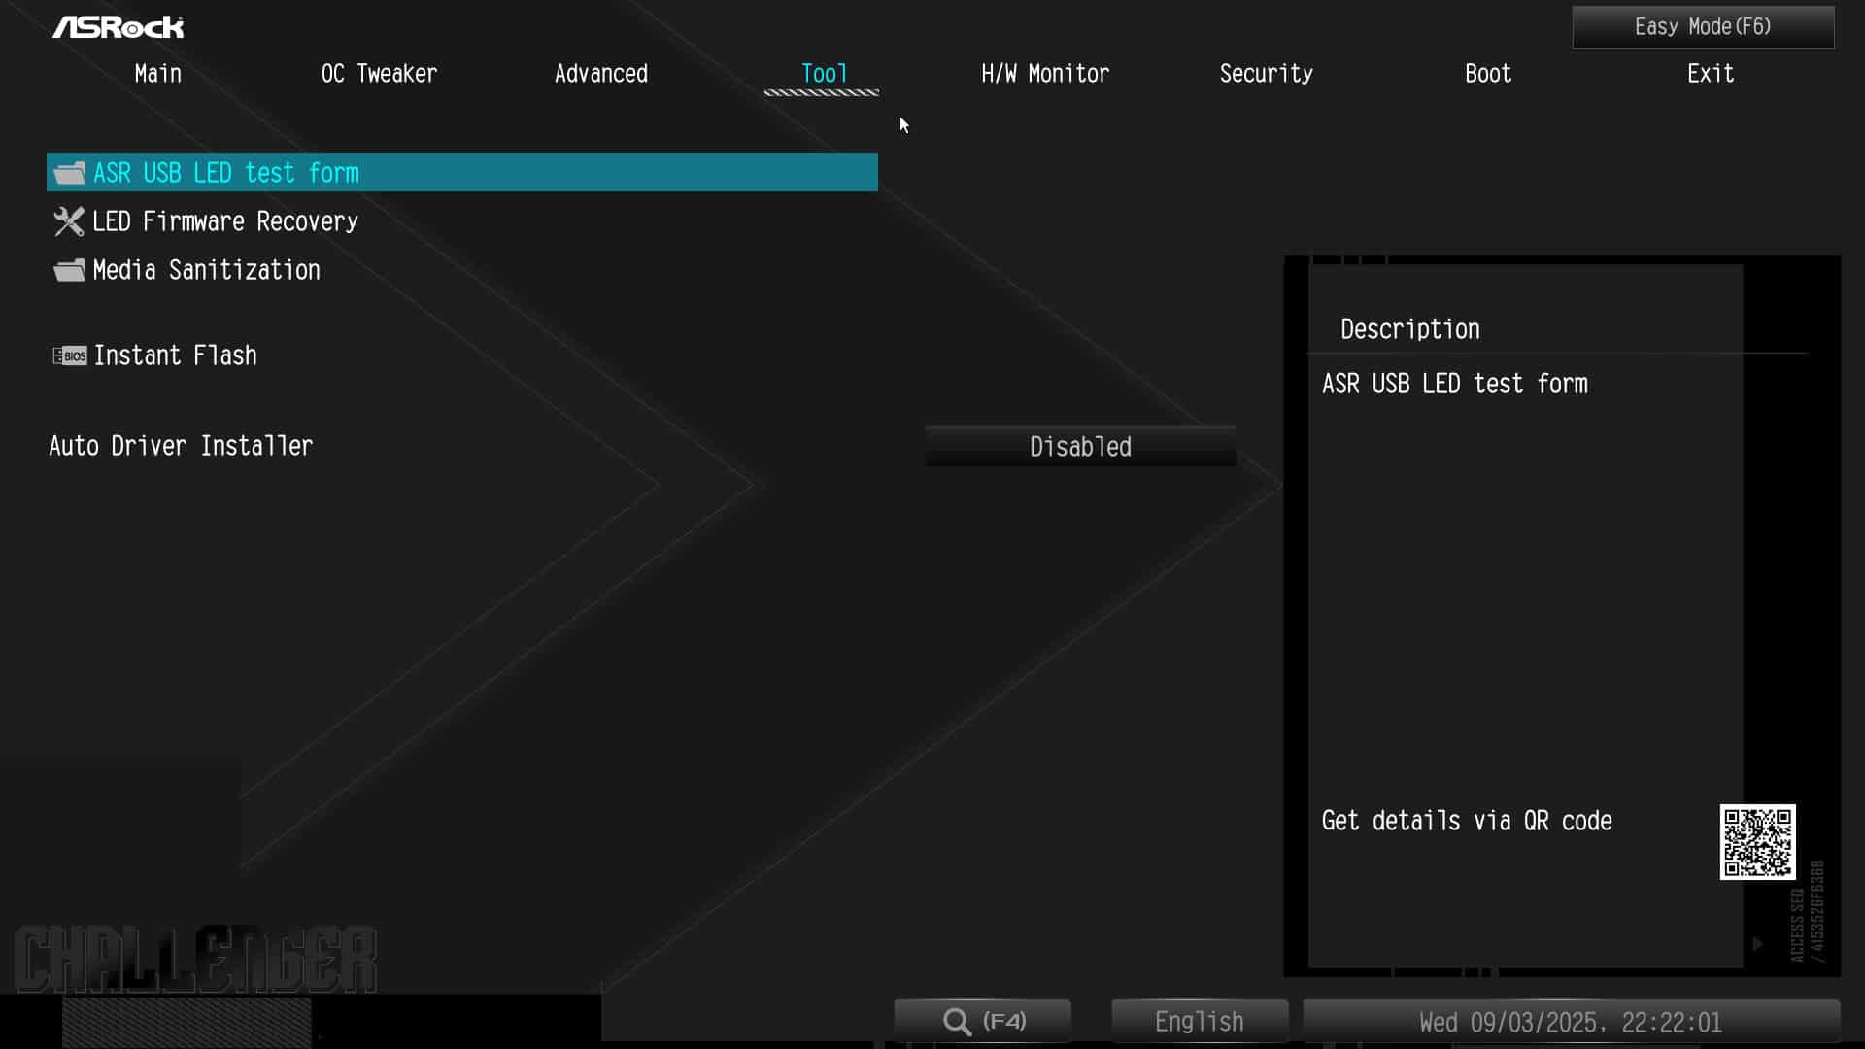Screen dimensions: 1865x1049
Task: Switch to Easy Mode (F6)
Action: pyautogui.click(x=1703, y=27)
